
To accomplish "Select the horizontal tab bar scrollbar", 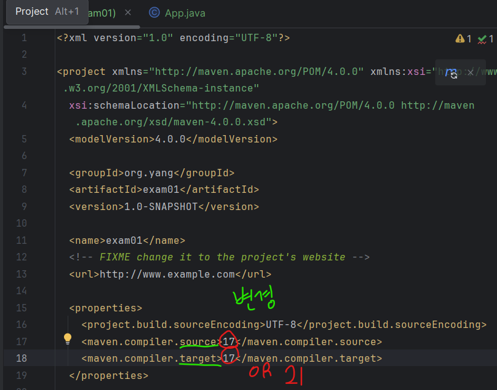I will click(72, 27).
